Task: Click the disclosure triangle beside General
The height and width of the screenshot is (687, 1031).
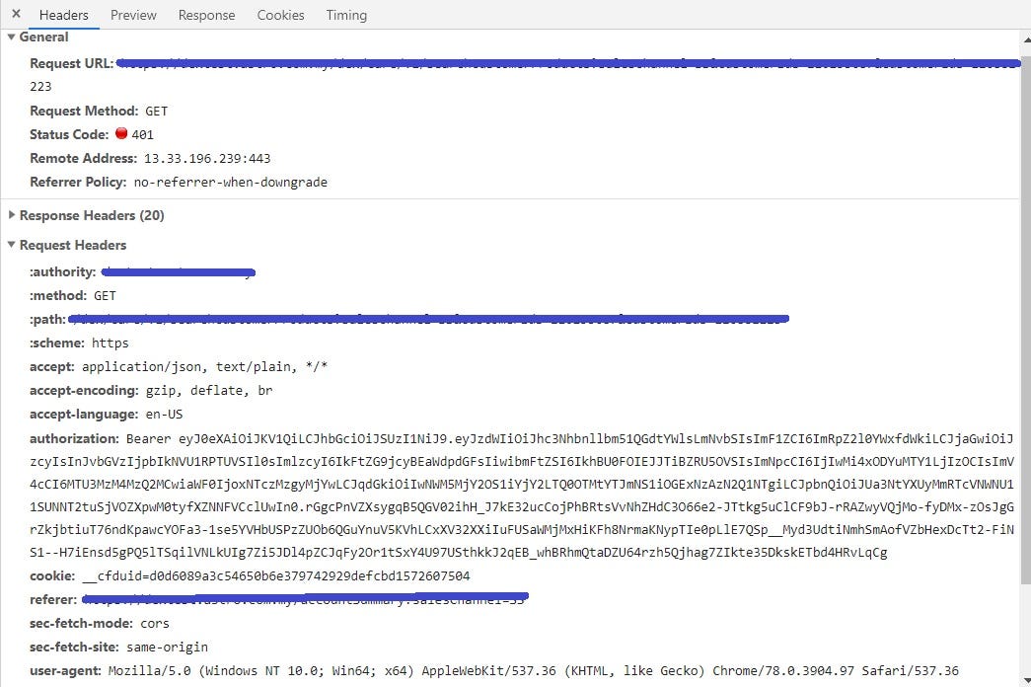Action: (x=10, y=36)
